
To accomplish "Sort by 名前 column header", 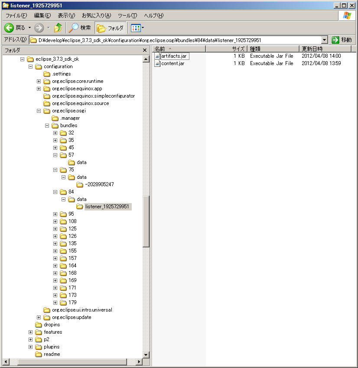I will (x=179, y=49).
